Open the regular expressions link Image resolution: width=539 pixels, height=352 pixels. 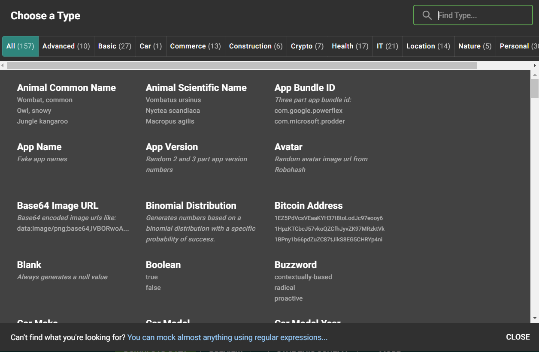227,337
